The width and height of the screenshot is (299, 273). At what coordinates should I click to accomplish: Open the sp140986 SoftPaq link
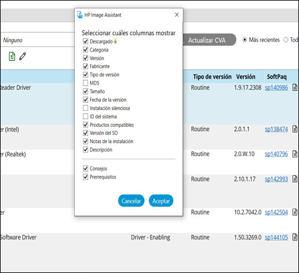276,87
